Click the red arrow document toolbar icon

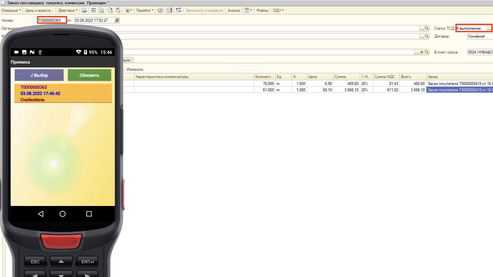[x=118, y=10]
